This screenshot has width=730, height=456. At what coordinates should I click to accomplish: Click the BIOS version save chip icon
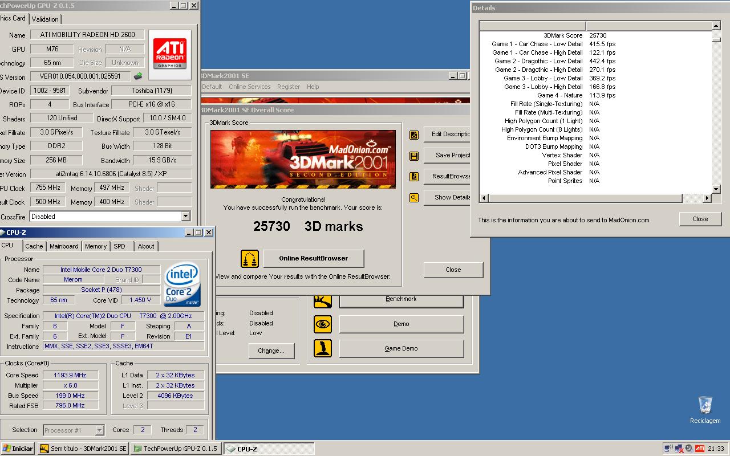tap(138, 76)
